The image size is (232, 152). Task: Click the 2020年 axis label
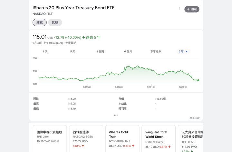click(119, 87)
